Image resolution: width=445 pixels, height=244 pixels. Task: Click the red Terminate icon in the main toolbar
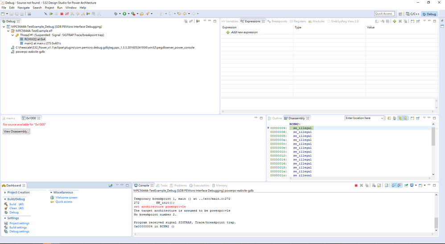(62, 14)
